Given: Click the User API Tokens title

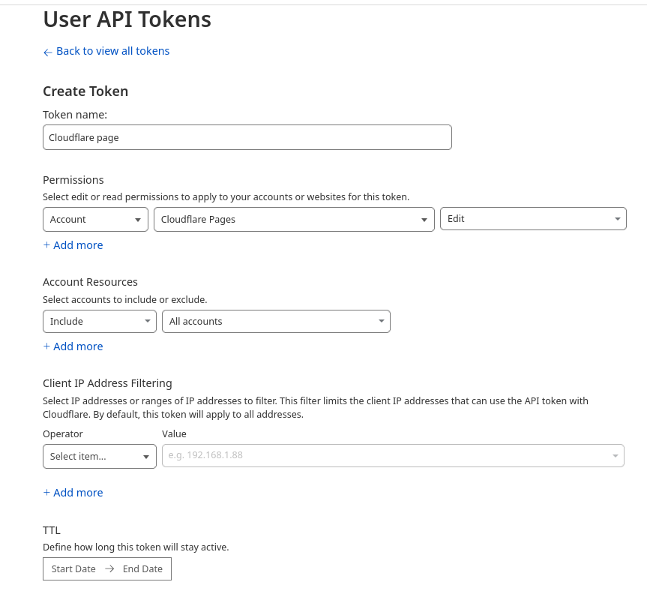Looking at the screenshot, I should [x=127, y=19].
